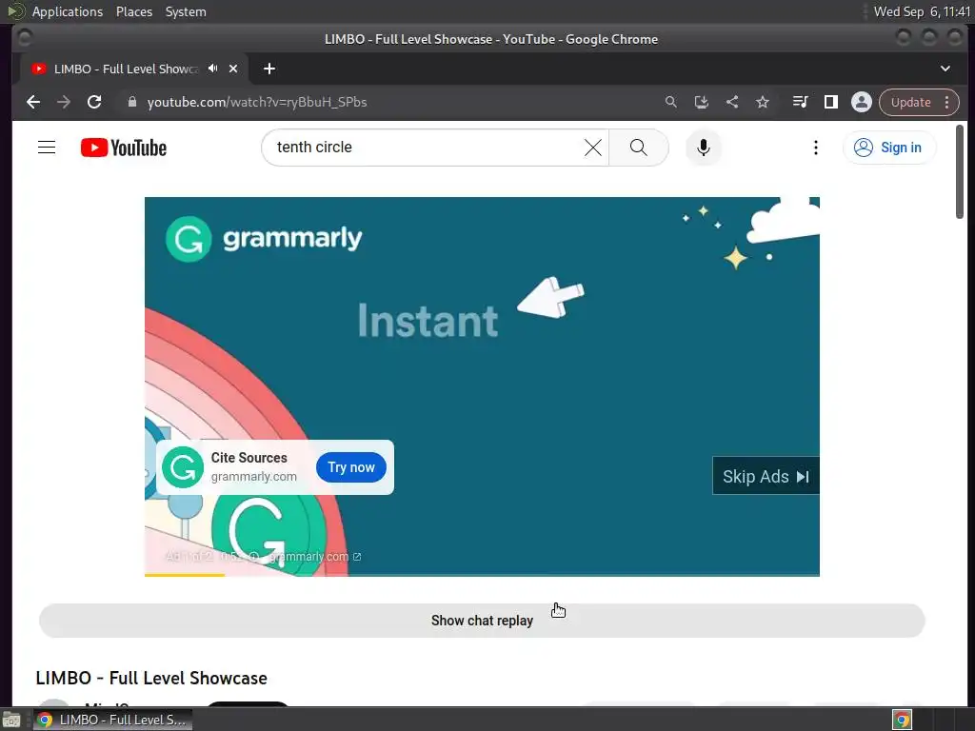Open Chrome profile avatar
The image size is (975, 731).
[x=861, y=102]
